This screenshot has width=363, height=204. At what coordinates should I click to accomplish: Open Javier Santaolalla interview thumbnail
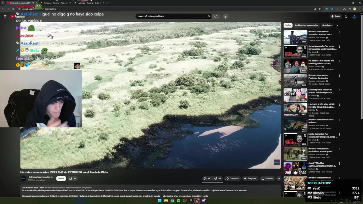[295, 51]
